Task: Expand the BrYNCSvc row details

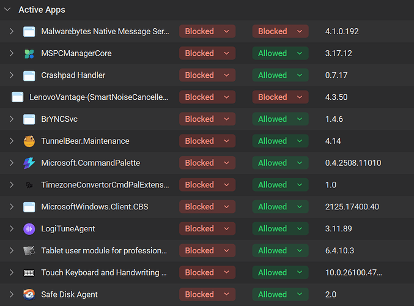Action: click(11, 119)
